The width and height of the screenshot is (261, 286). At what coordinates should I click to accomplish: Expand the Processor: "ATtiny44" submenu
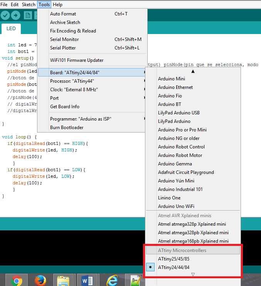(92, 81)
